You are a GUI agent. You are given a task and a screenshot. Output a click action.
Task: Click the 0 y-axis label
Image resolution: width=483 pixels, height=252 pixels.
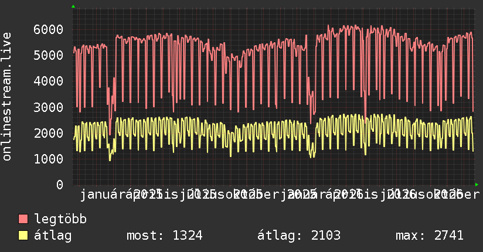[60, 185]
